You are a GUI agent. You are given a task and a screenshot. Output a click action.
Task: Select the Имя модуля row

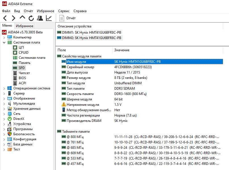click(142, 62)
